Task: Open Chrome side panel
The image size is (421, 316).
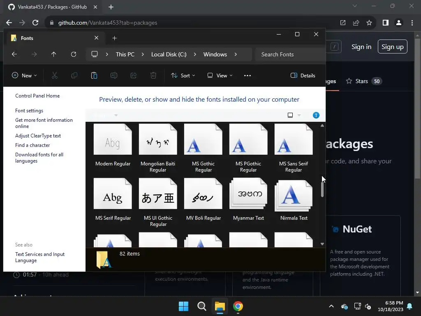Action: tap(386, 23)
